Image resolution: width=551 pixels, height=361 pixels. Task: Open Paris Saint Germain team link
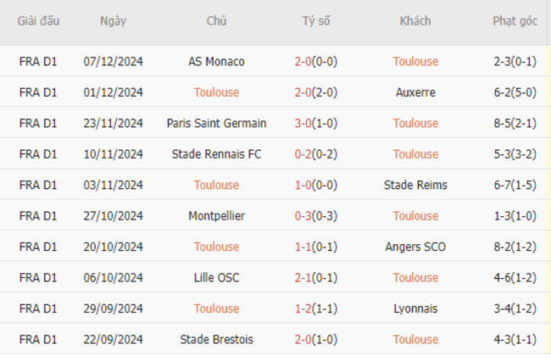coord(216,123)
